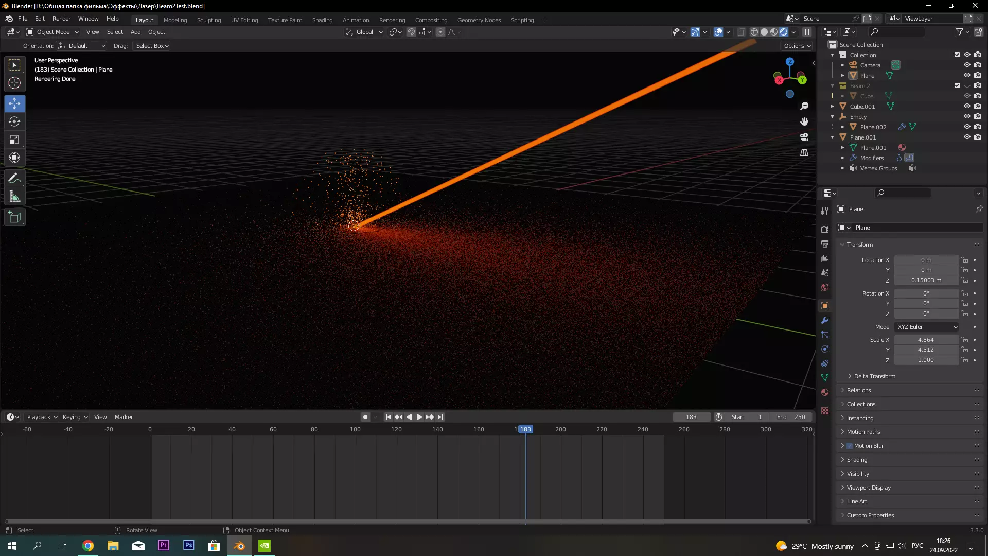Open the Output properties tab
Viewport: 988px width, 556px height.
point(825,244)
